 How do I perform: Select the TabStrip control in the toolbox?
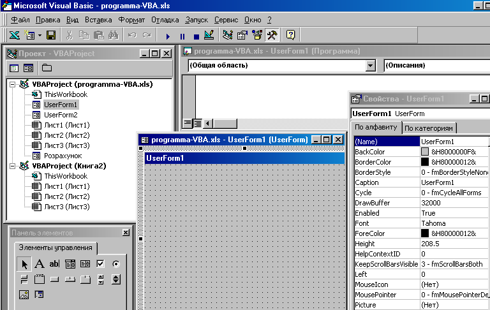[x=70, y=279]
